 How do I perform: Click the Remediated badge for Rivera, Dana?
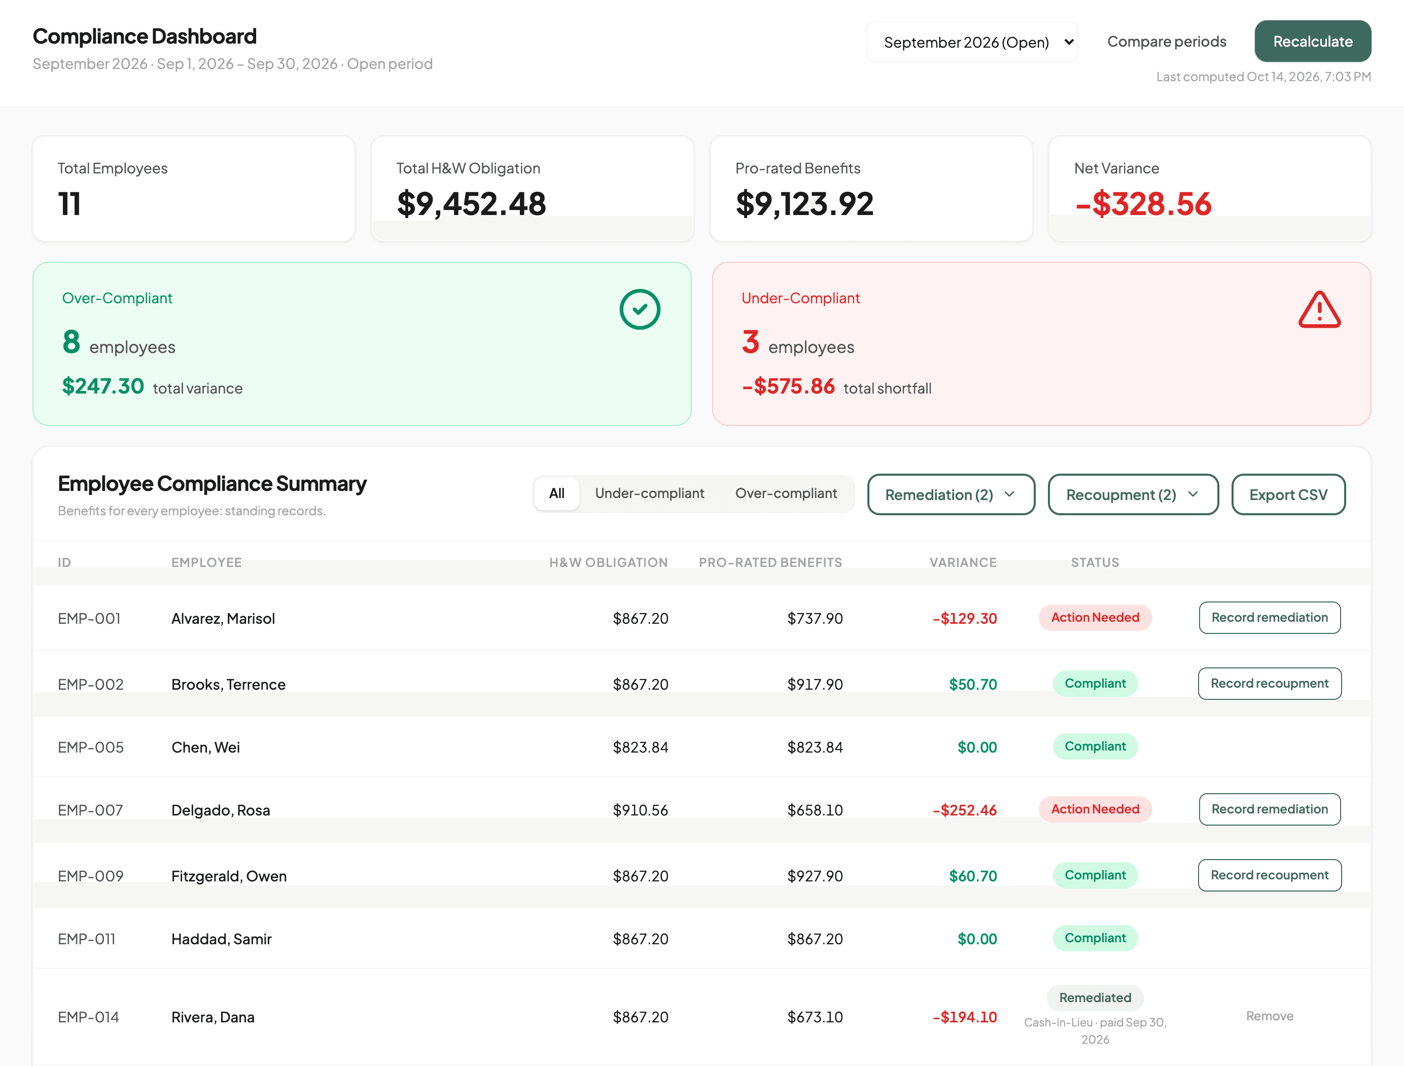[1095, 998]
